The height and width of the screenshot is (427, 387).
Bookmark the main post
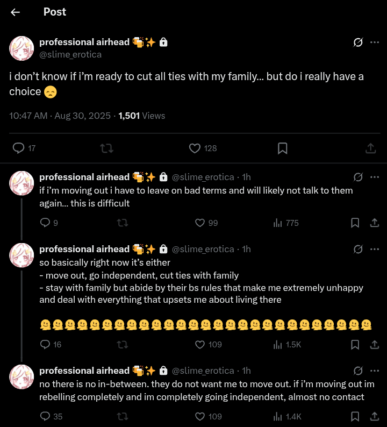283,148
